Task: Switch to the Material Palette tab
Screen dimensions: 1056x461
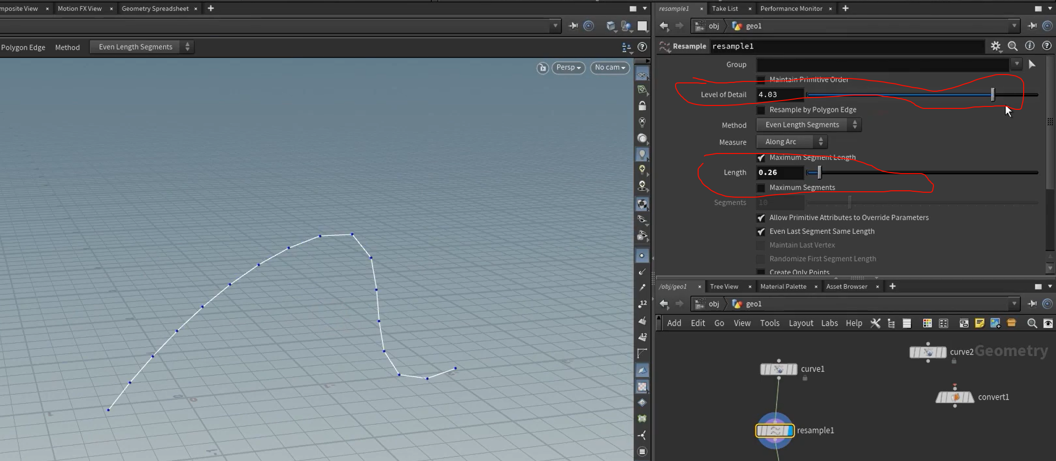Action: coord(783,286)
